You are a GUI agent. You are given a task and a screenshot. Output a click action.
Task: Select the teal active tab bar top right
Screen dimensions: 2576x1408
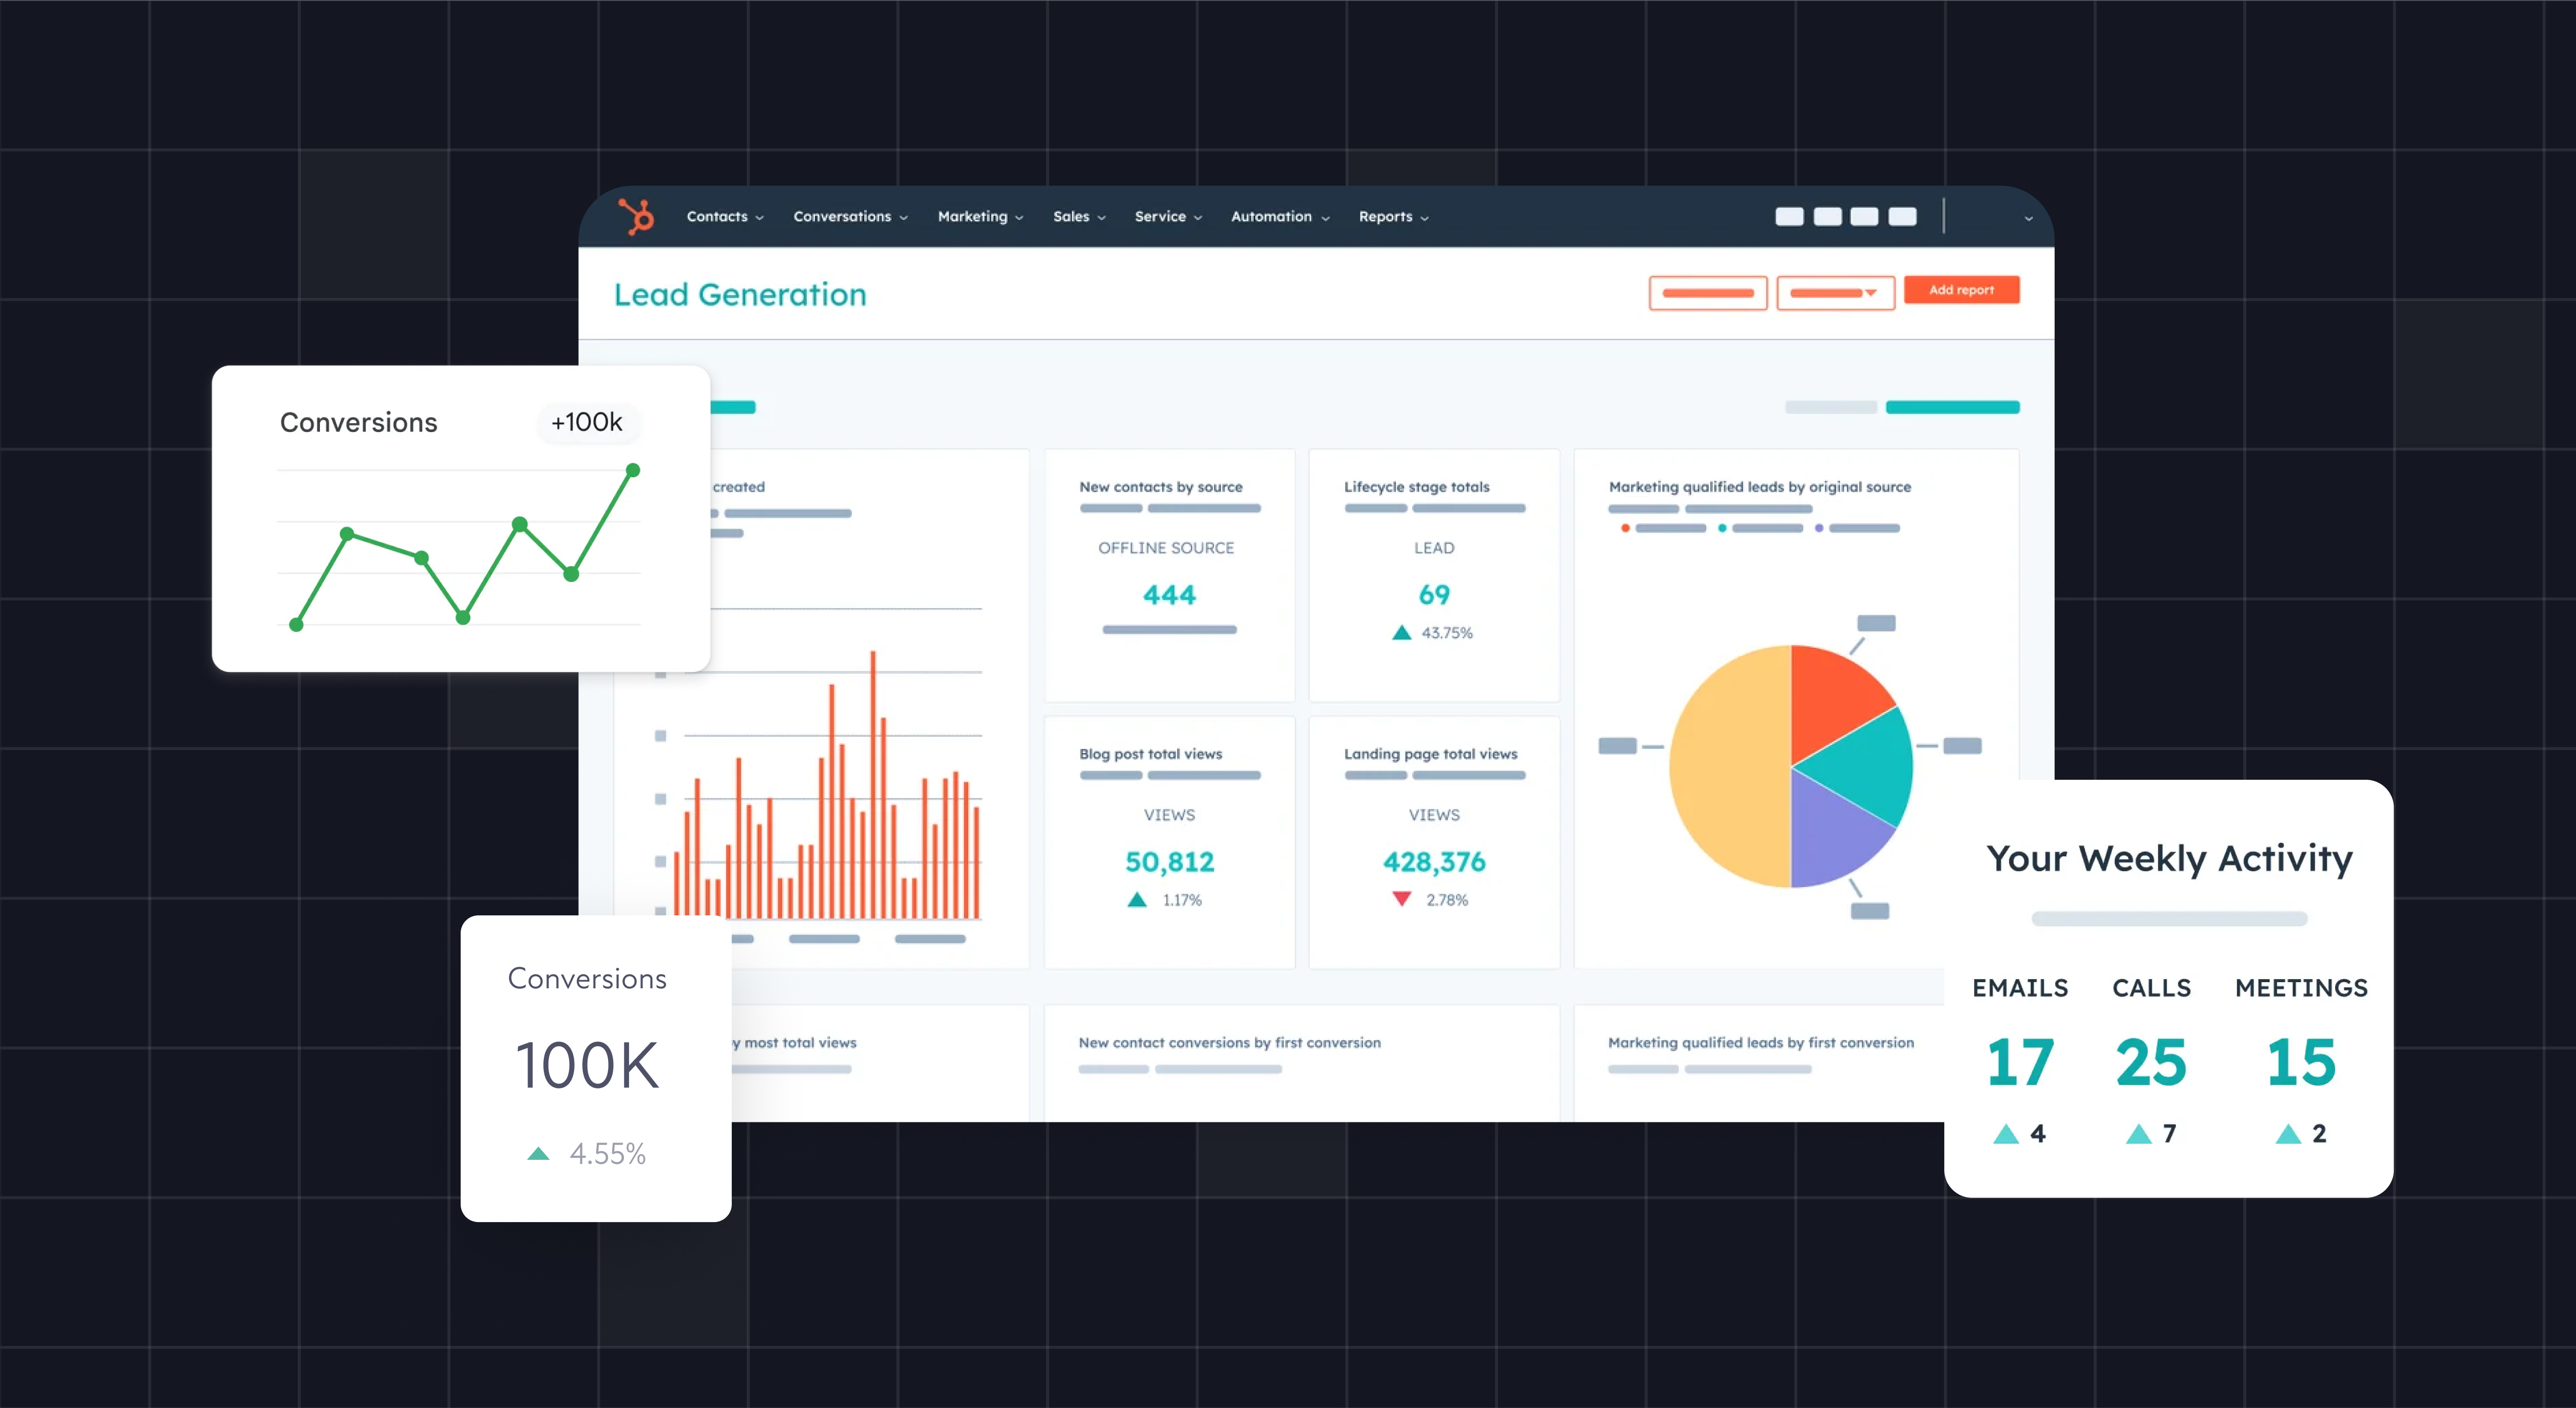(x=1952, y=407)
